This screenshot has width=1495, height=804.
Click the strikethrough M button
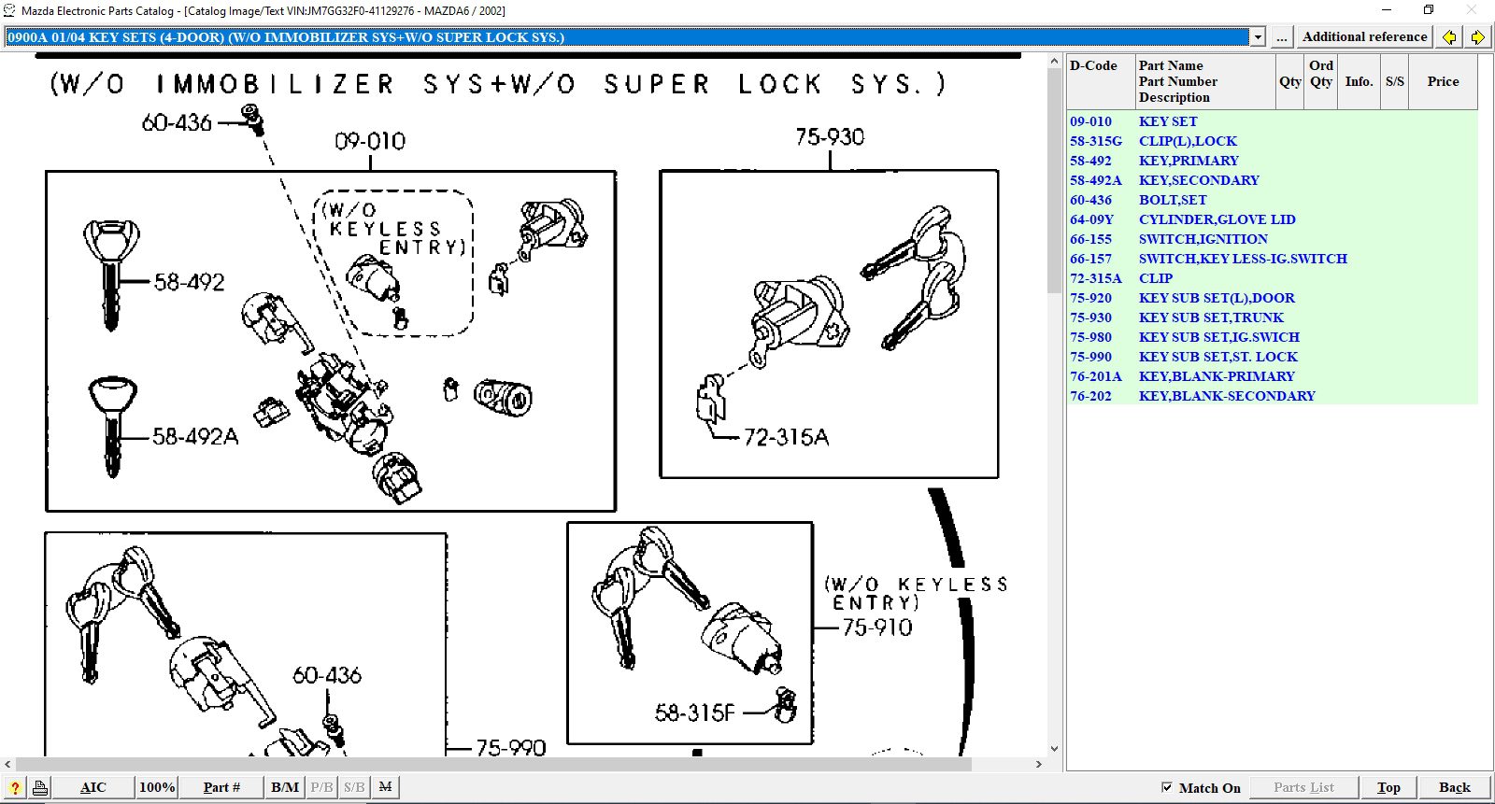[x=385, y=787]
